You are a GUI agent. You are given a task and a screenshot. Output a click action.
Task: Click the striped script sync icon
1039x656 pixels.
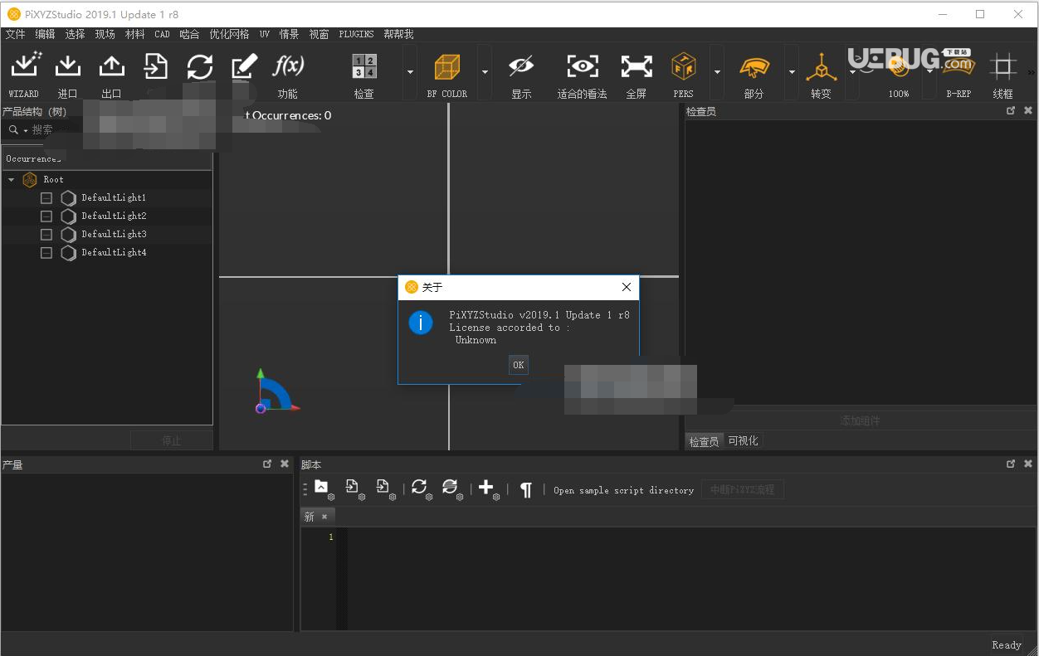pyautogui.click(x=451, y=488)
